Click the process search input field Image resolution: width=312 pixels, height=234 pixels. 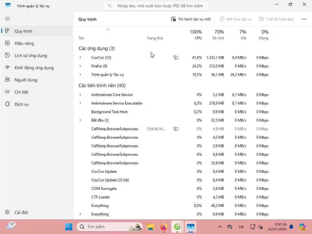(156, 6)
